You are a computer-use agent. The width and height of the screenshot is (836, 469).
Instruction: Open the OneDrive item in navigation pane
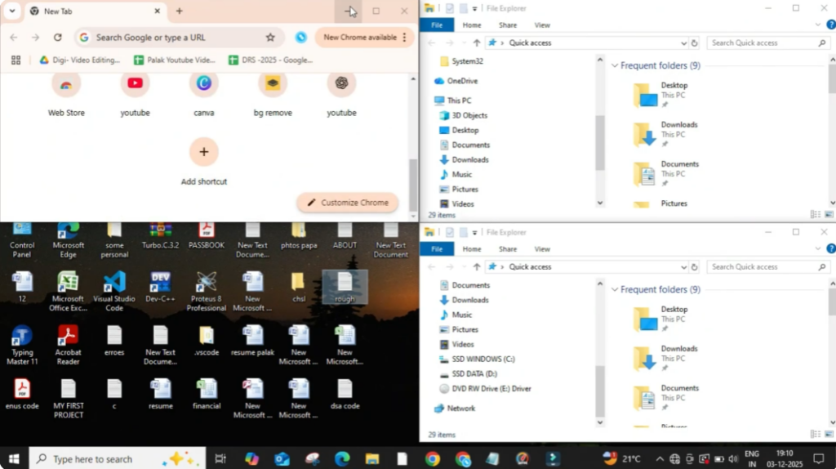coord(462,81)
